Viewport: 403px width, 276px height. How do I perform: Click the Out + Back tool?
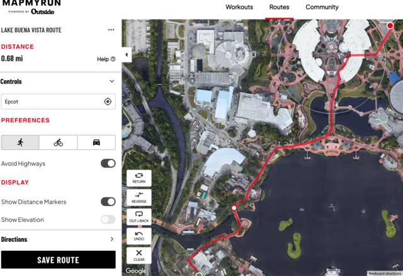(139, 217)
